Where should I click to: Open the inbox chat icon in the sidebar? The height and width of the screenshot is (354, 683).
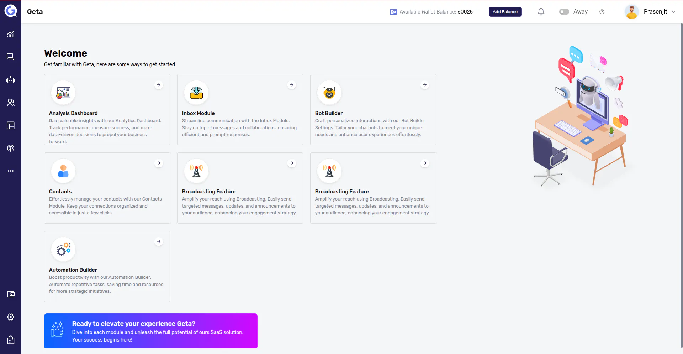tap(11, 57)
